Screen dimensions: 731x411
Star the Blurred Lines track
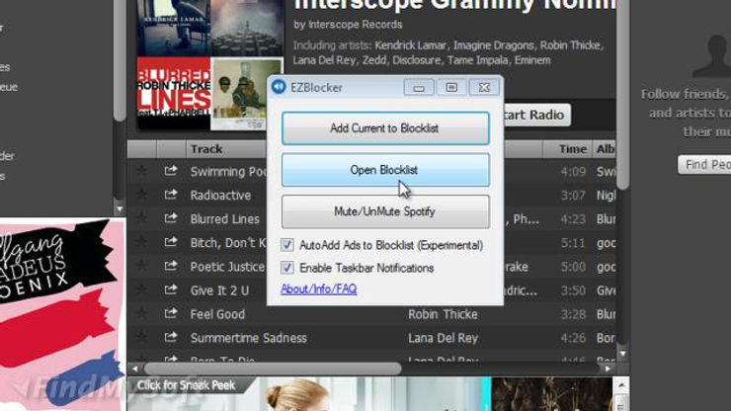tap(141, 218)
